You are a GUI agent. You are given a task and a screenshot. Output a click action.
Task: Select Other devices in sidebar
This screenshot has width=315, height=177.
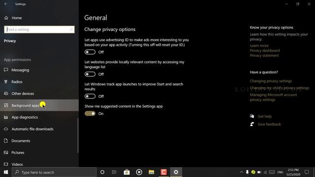coord(39,93)
